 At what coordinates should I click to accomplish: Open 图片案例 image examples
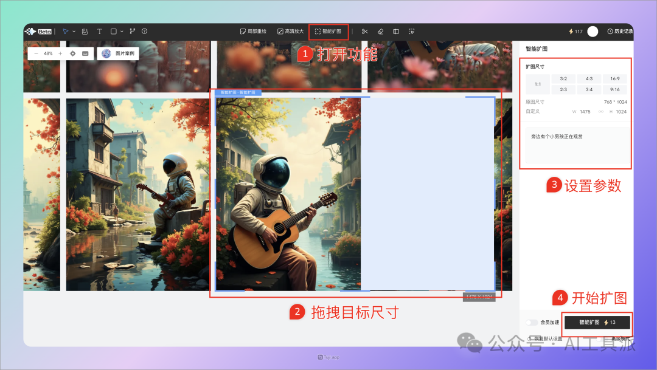coord(118,53)
